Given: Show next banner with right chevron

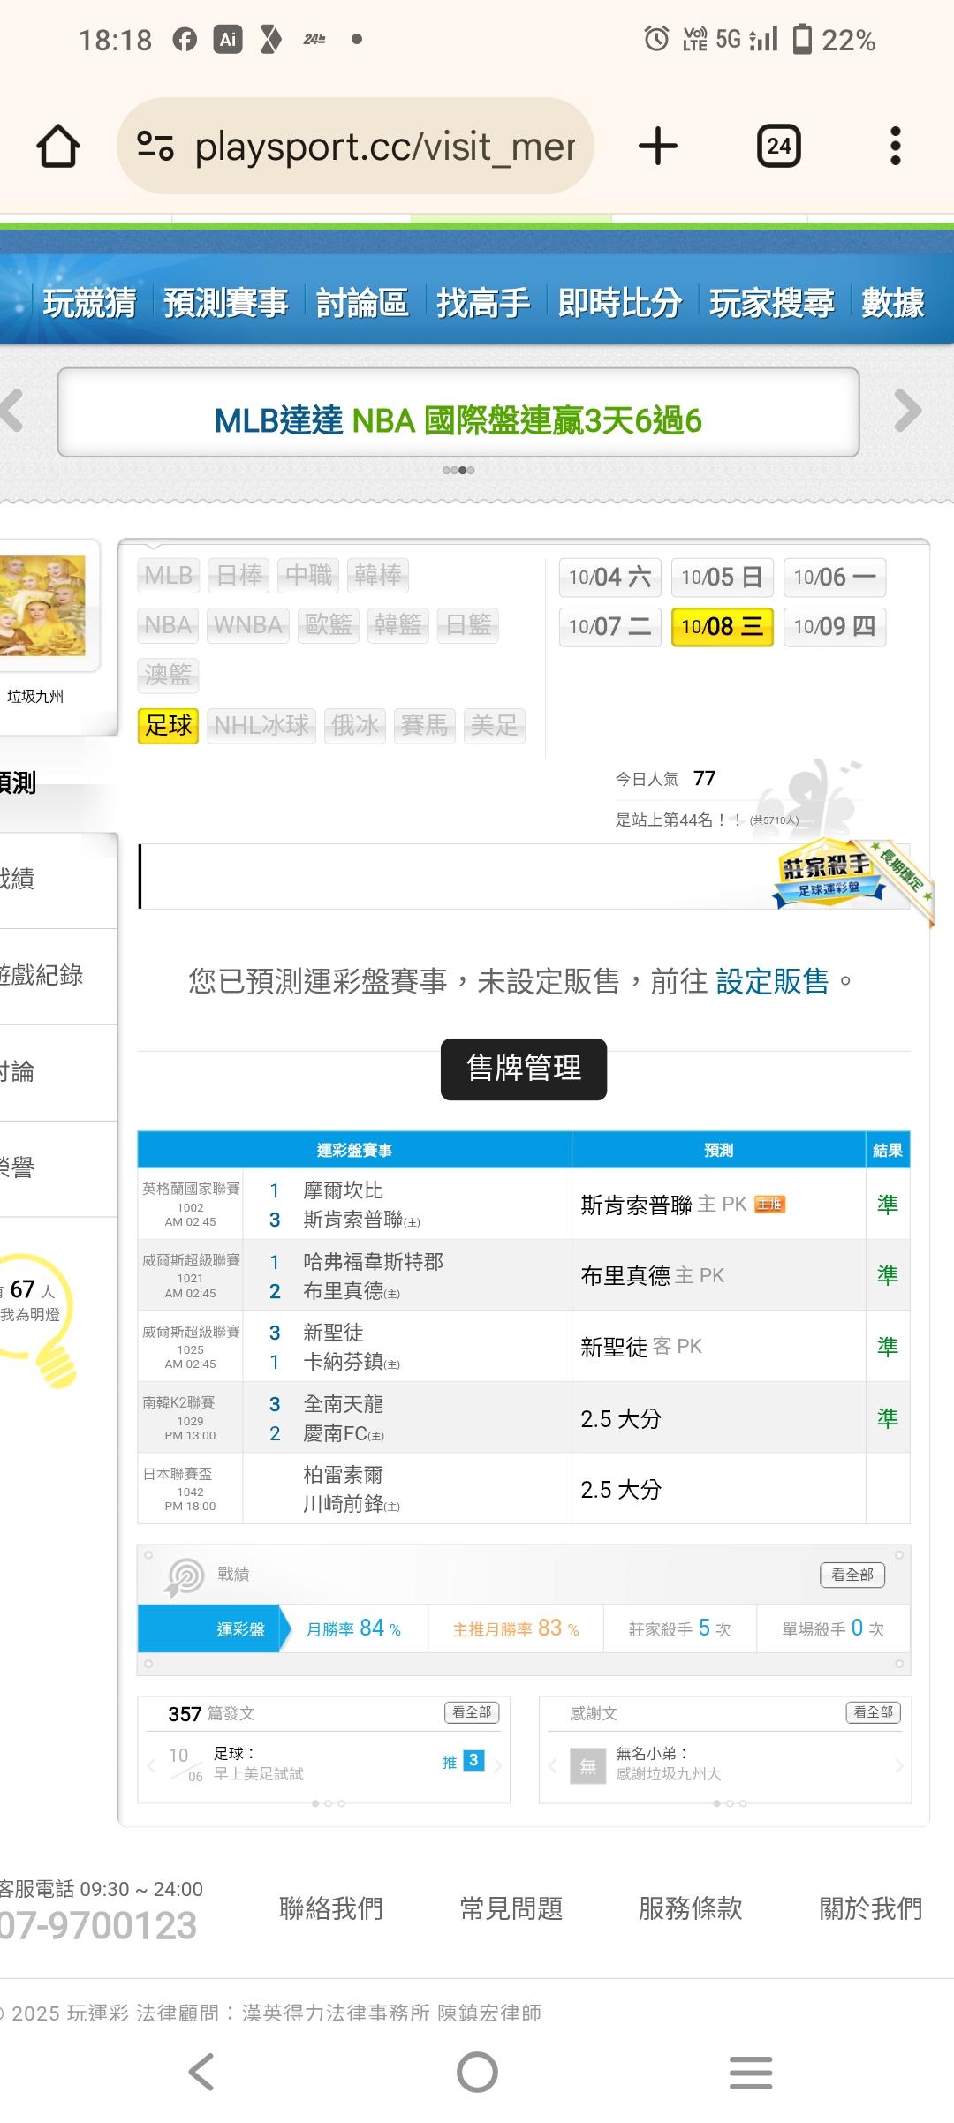Looking at the screenshot, I should (x=907, y=411).
